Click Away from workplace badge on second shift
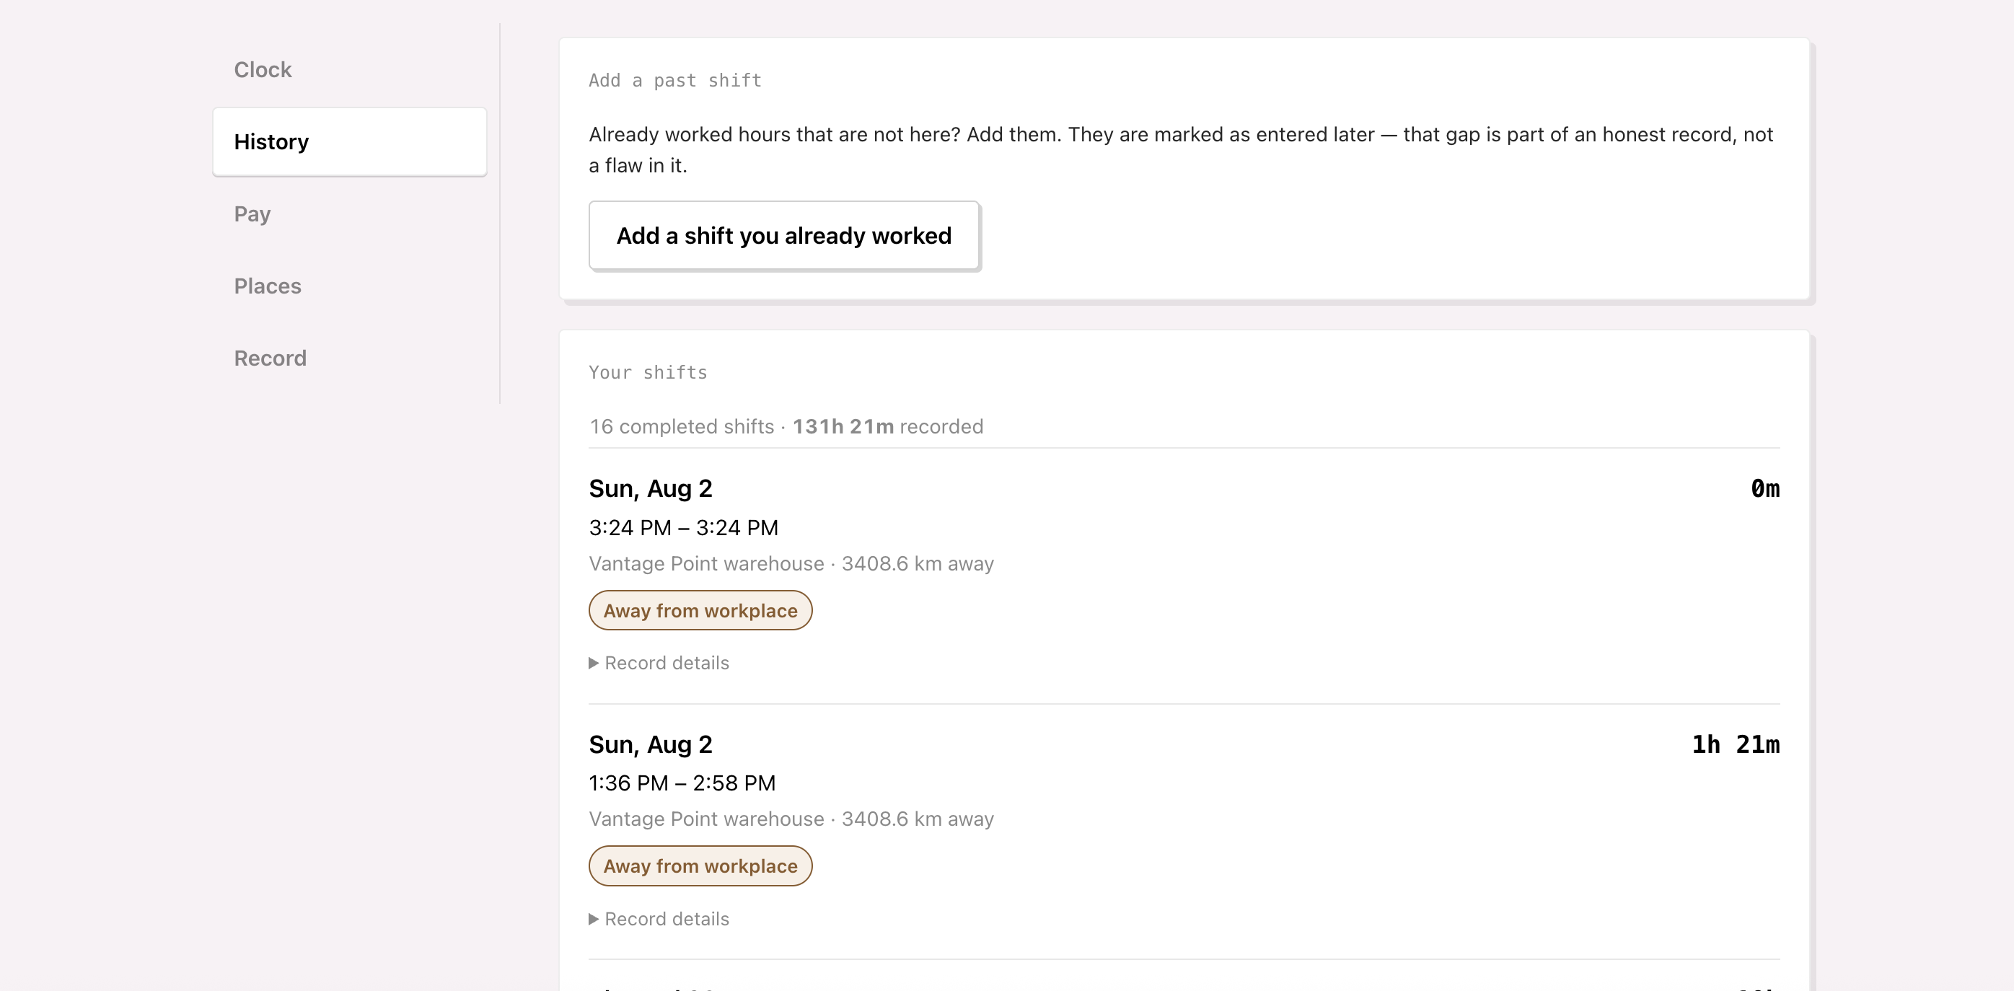2014x991 pixels. tap(700, 866)
